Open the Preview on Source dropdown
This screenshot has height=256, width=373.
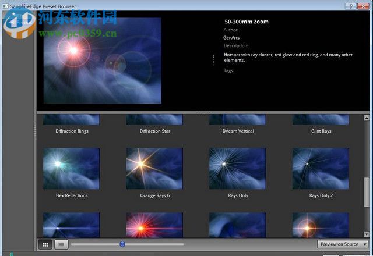point(343,244)
